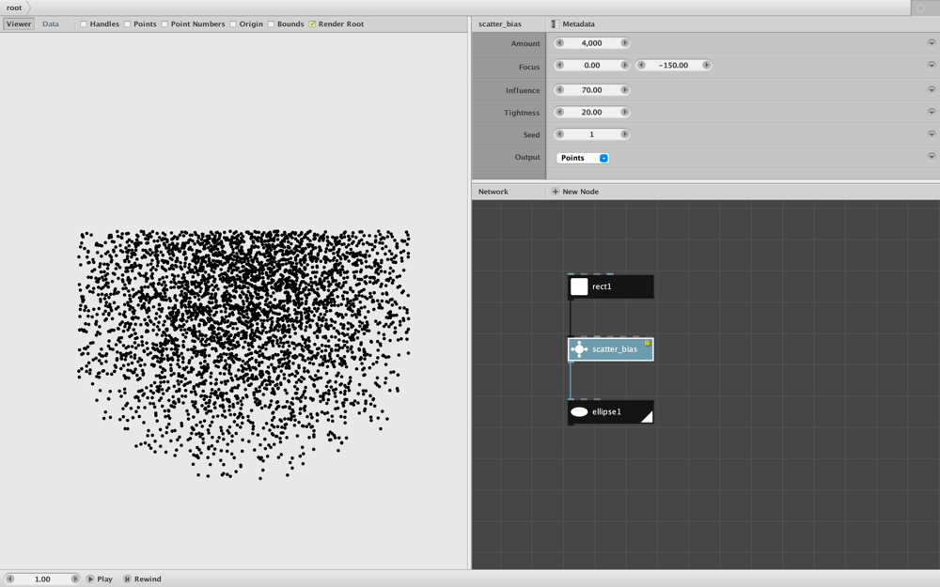Click the Amount value field 4,000
The image size is (940, 587).
[x=591, y=43]
